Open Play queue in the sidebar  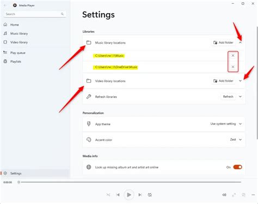35,53
